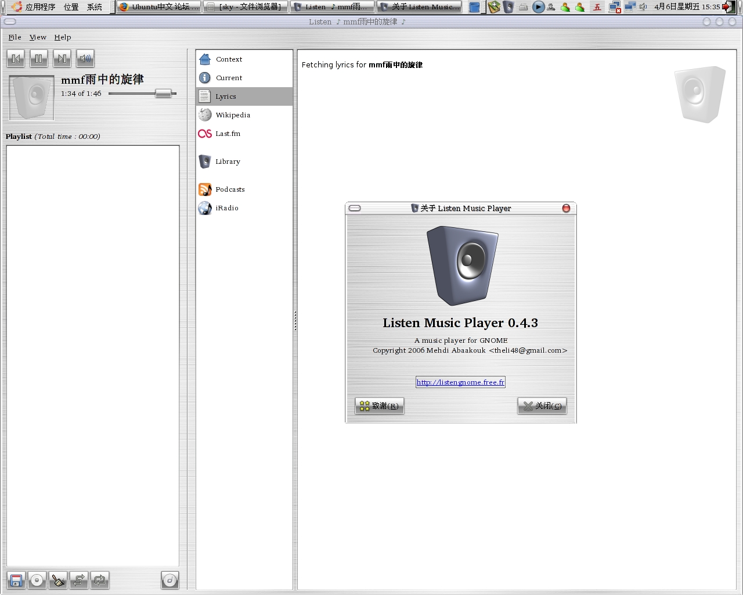
Task: Click the CD disc icon below playlist
Action: 37,580
